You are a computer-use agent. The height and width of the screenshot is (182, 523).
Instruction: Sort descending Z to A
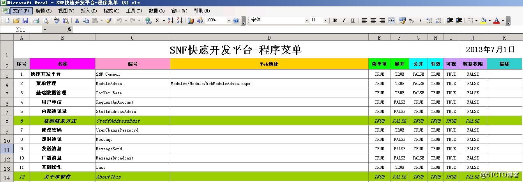[179, 21]
